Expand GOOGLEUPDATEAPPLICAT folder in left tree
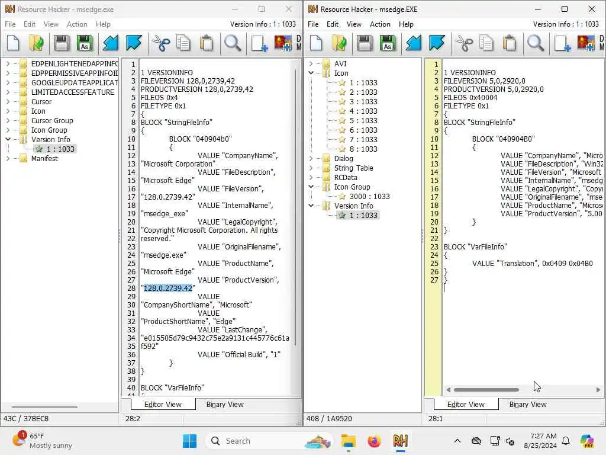 (x=8, y=82)
